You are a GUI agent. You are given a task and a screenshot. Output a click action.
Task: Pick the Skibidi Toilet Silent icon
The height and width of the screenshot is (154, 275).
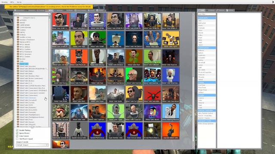point(79,94)
